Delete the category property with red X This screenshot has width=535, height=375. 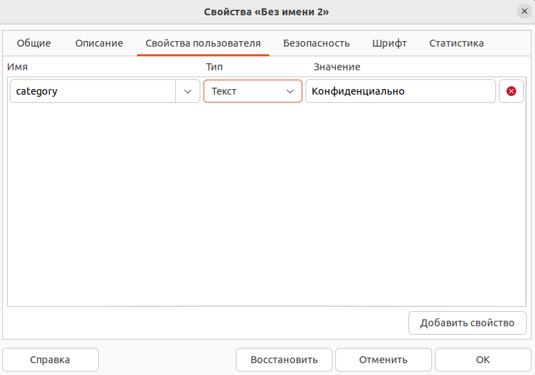(x=511, y=91)
